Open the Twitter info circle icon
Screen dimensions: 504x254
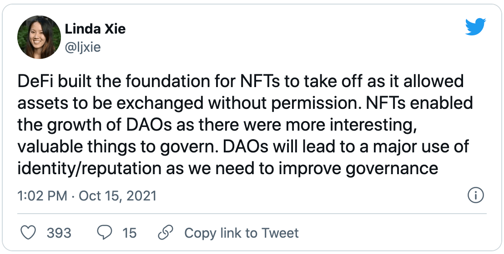(475, 196)
